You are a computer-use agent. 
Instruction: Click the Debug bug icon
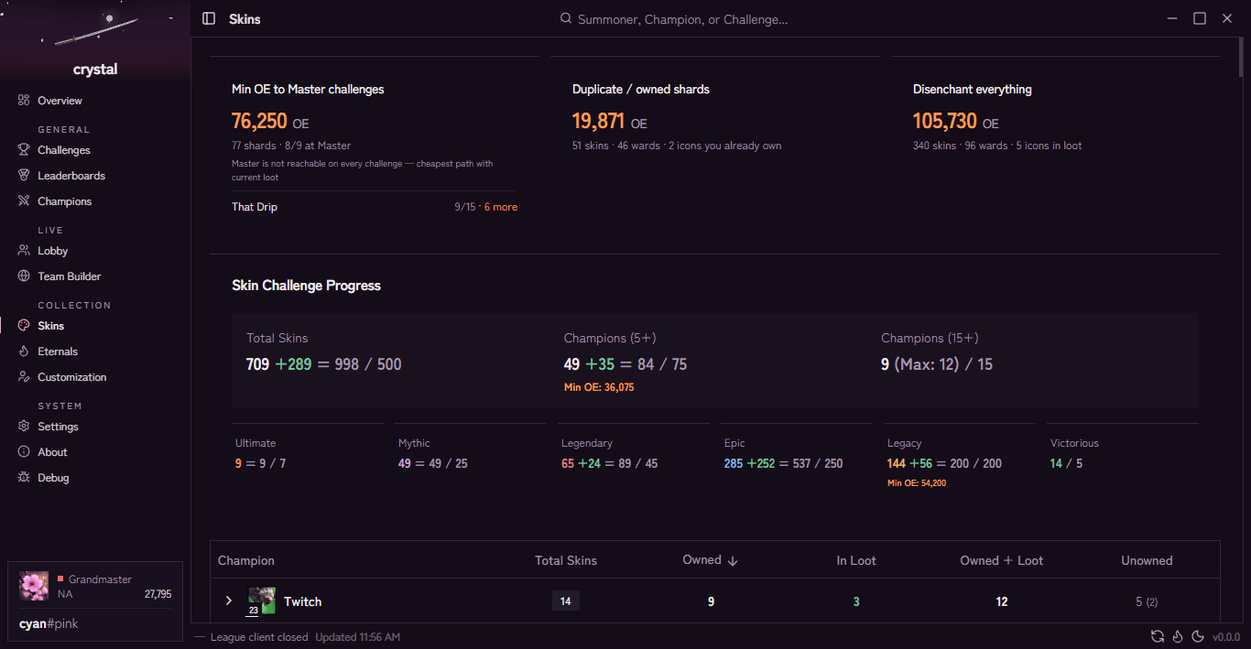point(24,478)
